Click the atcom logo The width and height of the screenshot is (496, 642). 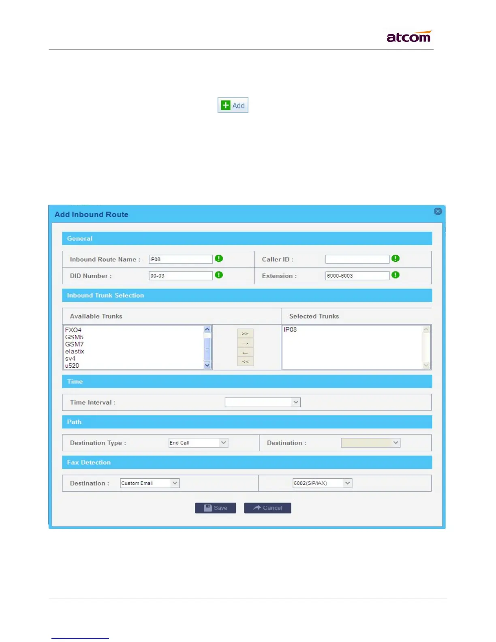(409, 36)
